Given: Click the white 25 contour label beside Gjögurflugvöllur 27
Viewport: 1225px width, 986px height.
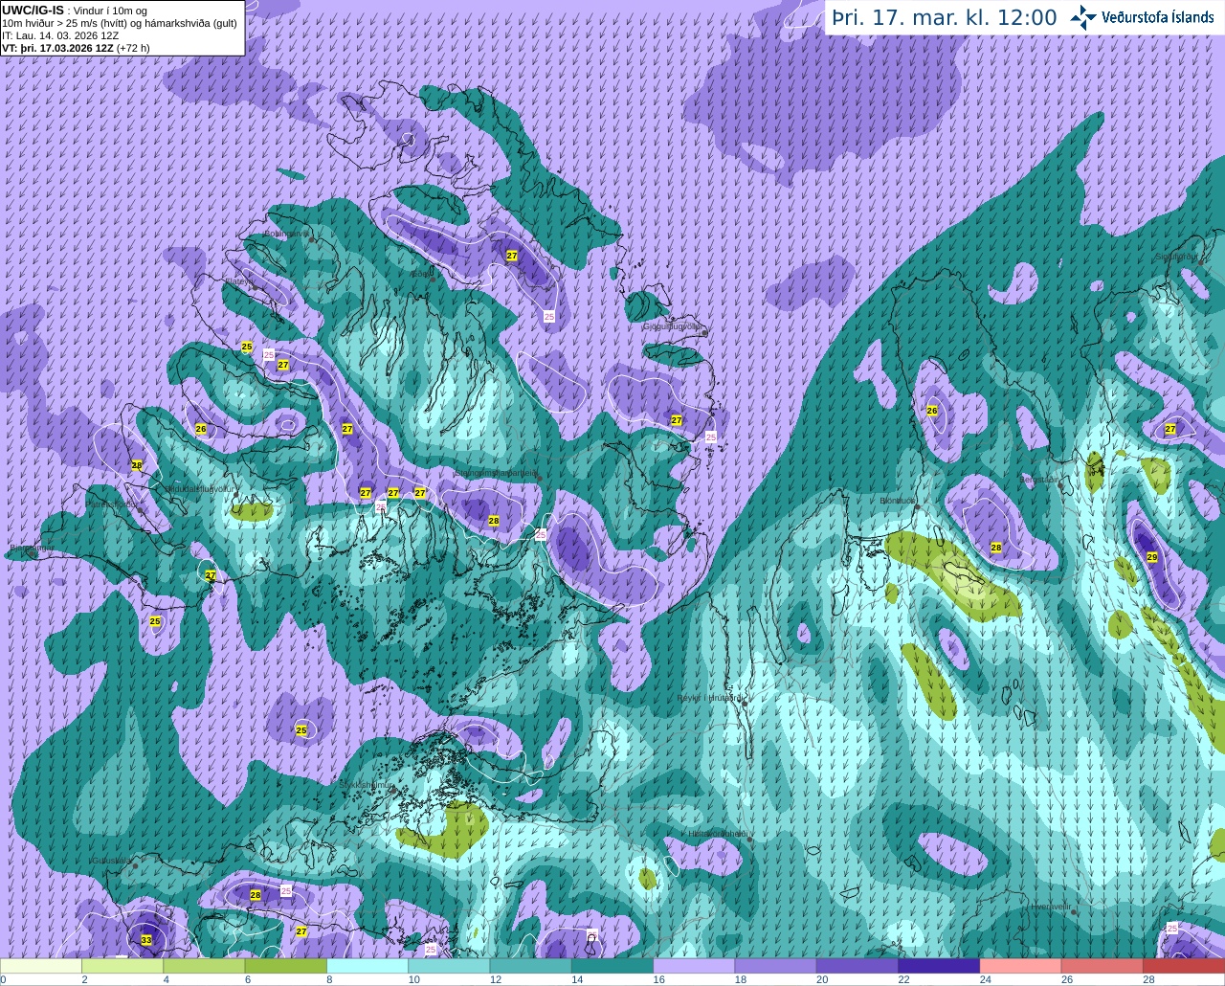Looking at the screenshot, I should 710,437.
